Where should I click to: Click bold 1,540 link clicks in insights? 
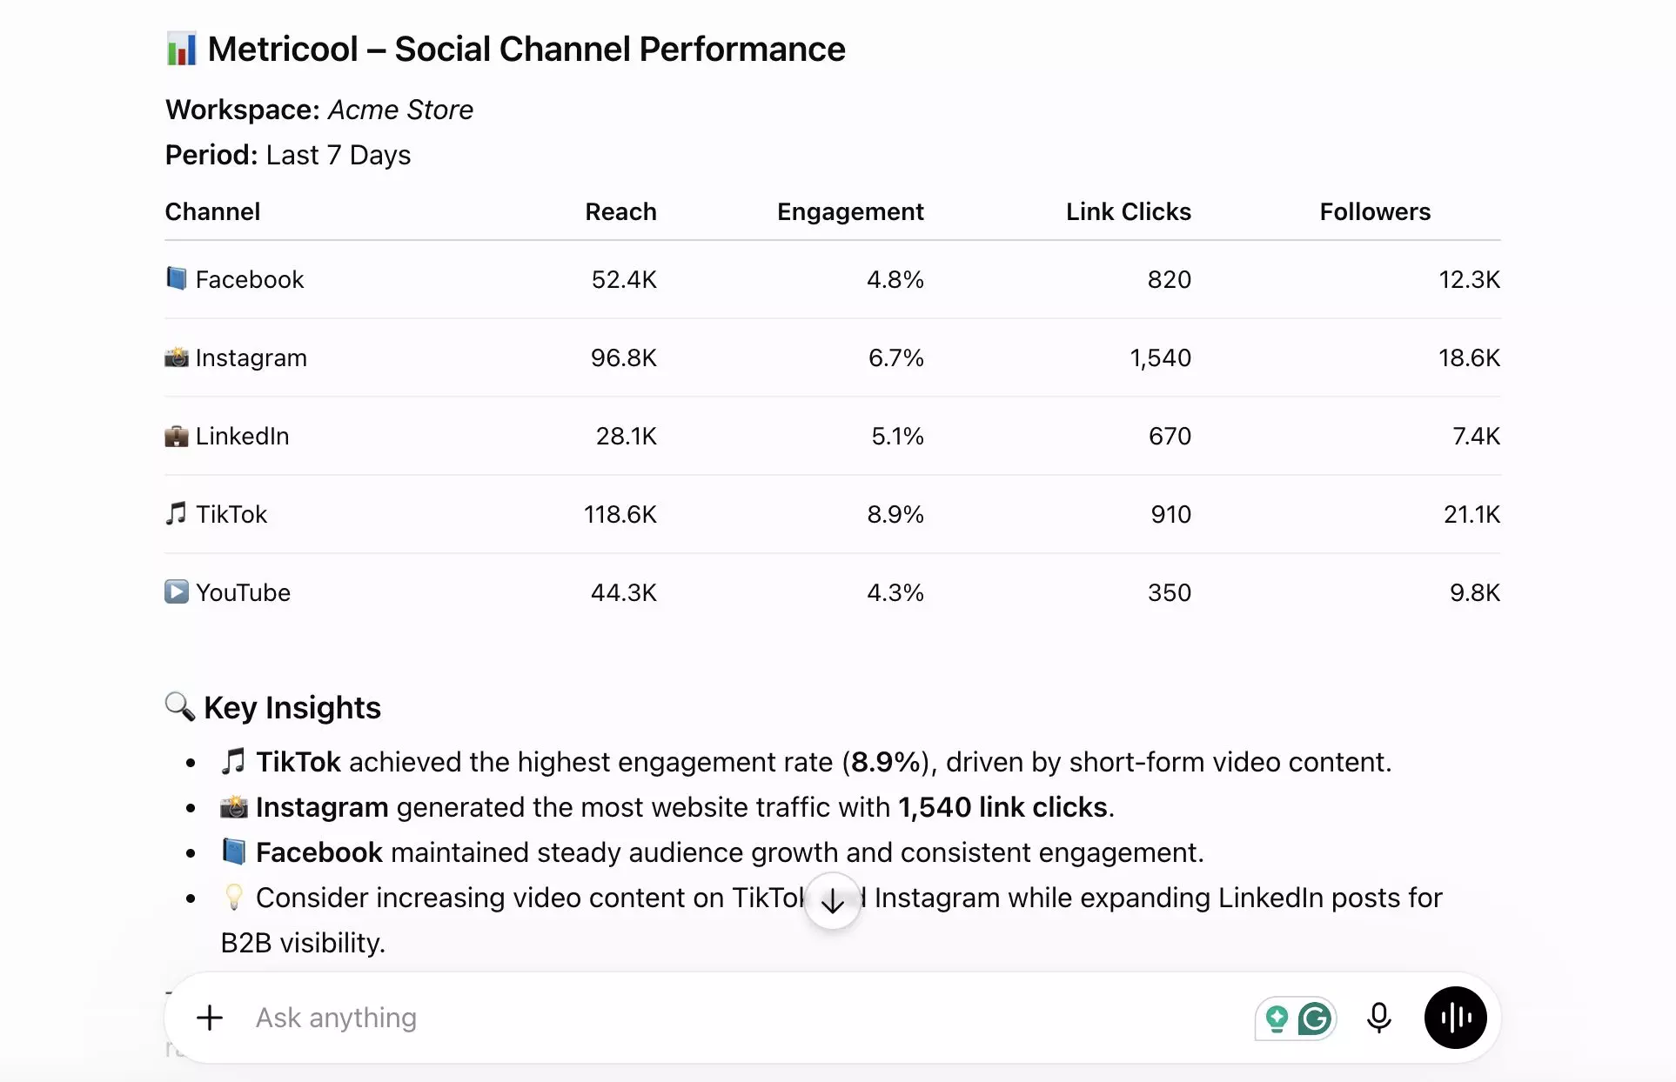point(1003,807)
